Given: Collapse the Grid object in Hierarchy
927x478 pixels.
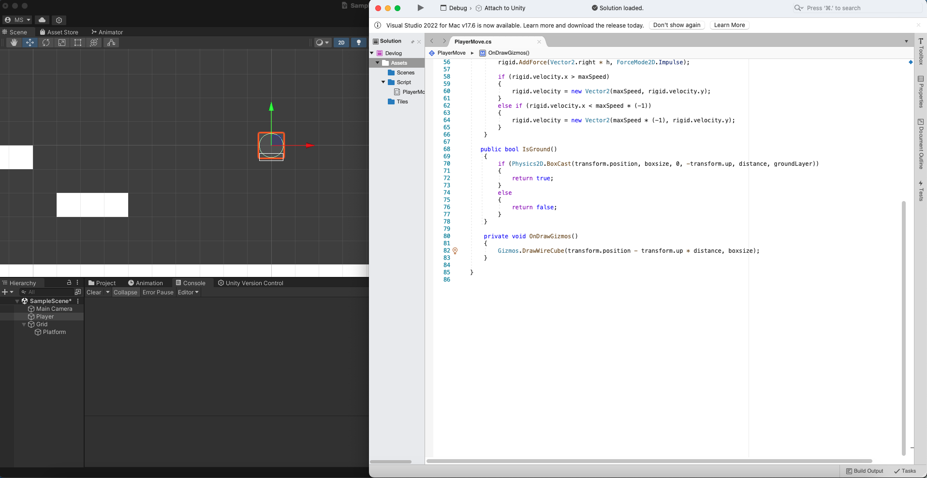Looking at the screenshot, I should click(x=24, y=324).
